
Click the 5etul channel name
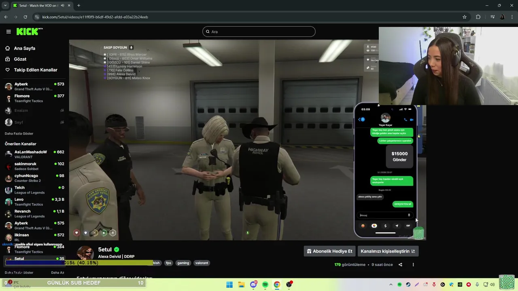(x=105, y=249)
